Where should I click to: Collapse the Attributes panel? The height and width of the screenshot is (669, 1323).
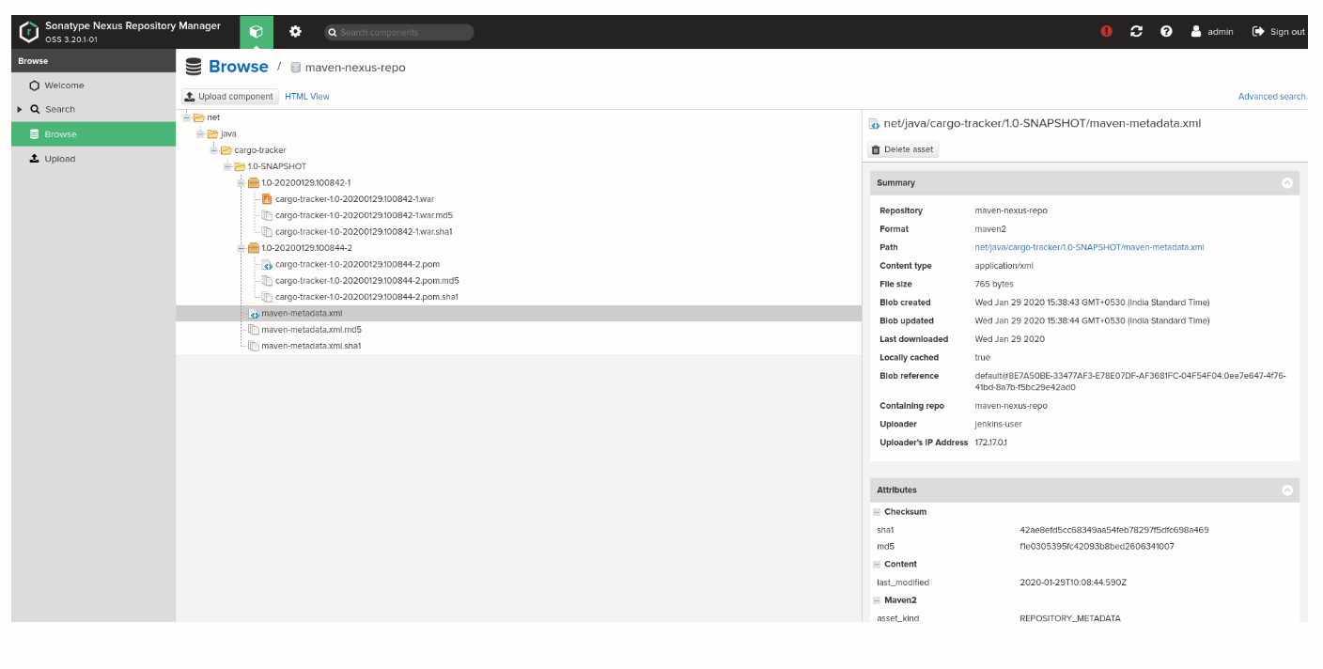coord(1287,490)
